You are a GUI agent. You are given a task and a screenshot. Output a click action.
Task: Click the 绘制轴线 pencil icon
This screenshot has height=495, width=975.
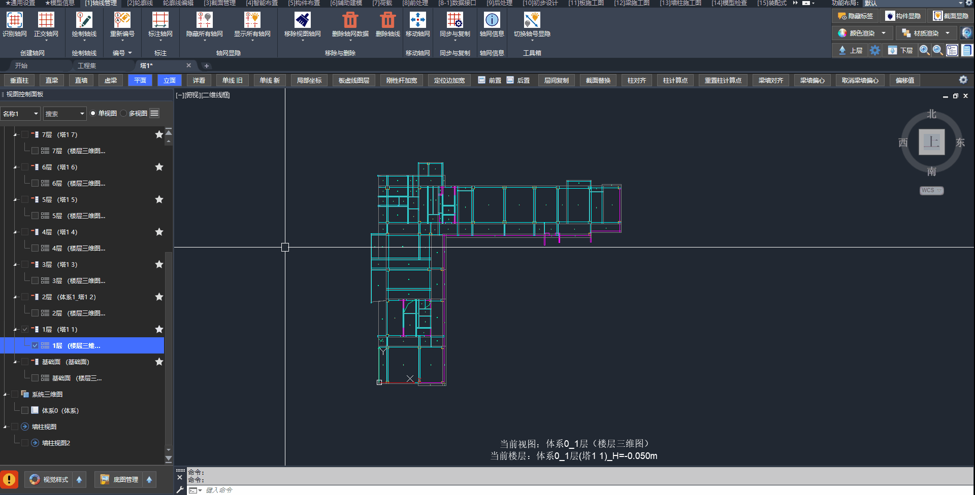84,20
